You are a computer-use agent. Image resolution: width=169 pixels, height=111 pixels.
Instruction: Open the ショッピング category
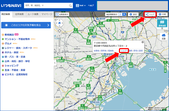(x=11, y=66)
